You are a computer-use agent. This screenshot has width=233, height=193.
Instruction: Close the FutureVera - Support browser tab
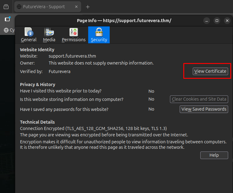click(76, 7)
